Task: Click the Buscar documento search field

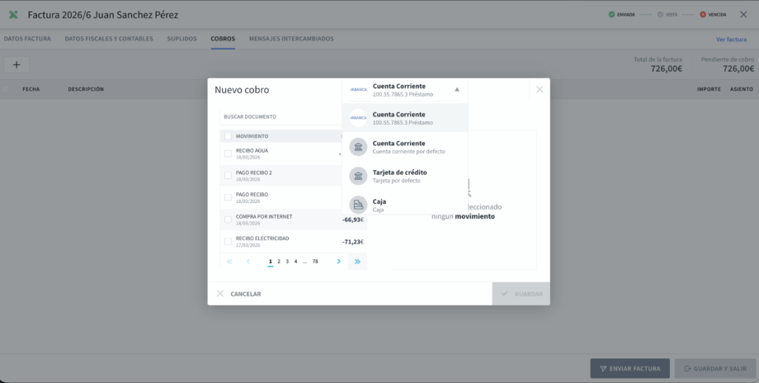Action: tap(280, 117)
